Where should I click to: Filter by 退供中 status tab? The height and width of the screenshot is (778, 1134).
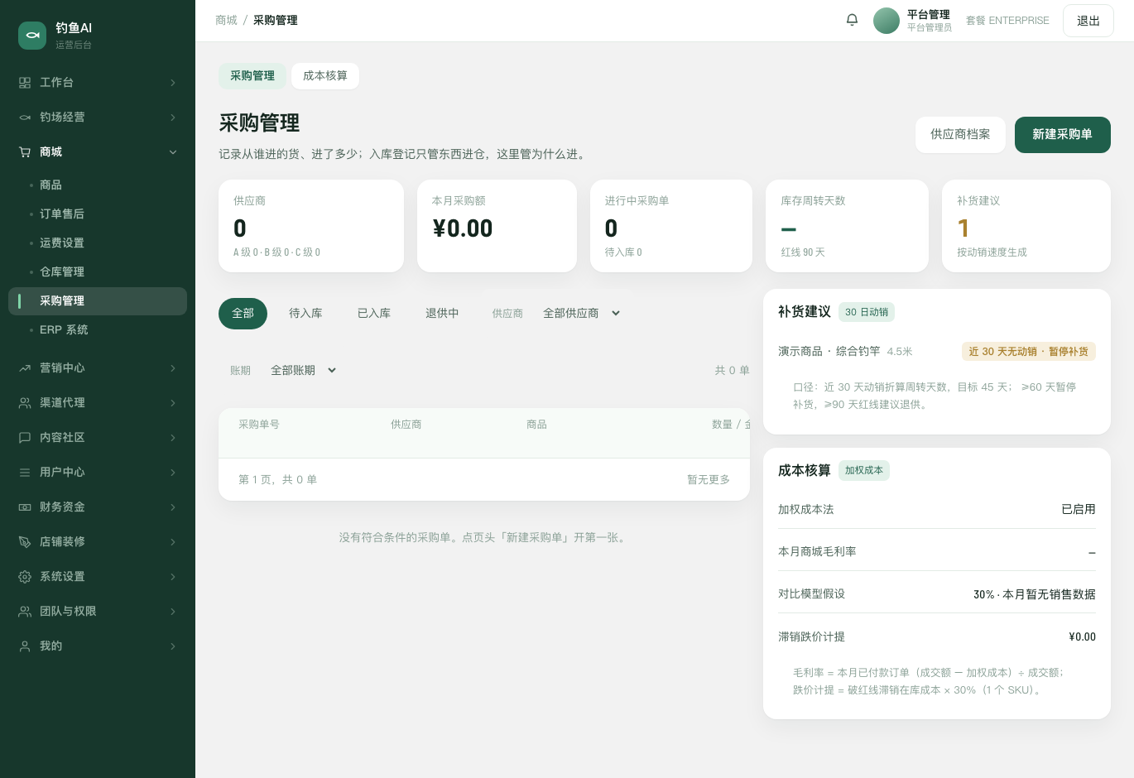[x=442, y=314]
